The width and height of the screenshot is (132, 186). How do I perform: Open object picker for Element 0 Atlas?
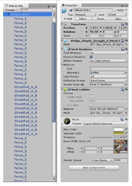coord(126,73)
